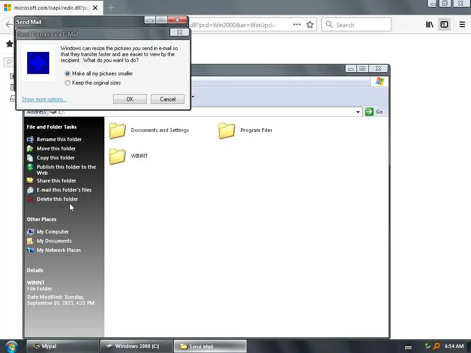Click the network tray icon
Viewport: 471px width, 353px height.
(428, 346)
